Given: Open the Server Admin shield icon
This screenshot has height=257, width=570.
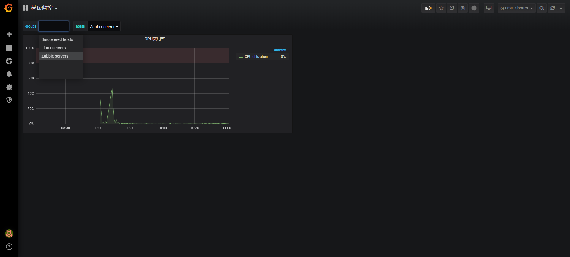Looking at the screenshot, I should (x=9, y=100).
